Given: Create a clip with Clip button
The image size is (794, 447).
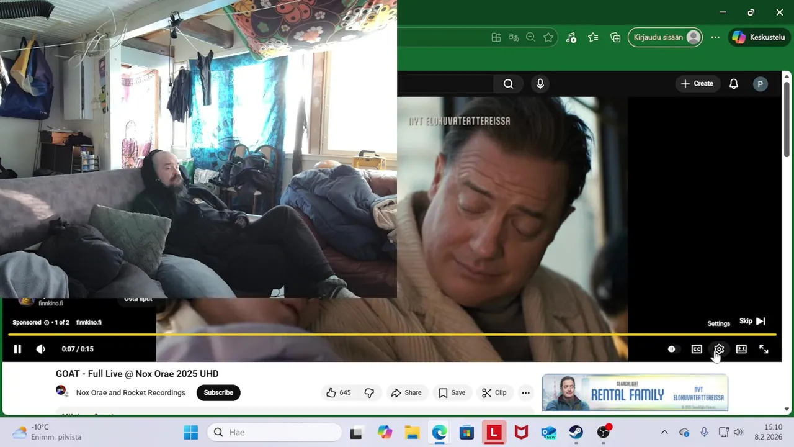Looking at the screenshot, I should click(x=494, y=392).
